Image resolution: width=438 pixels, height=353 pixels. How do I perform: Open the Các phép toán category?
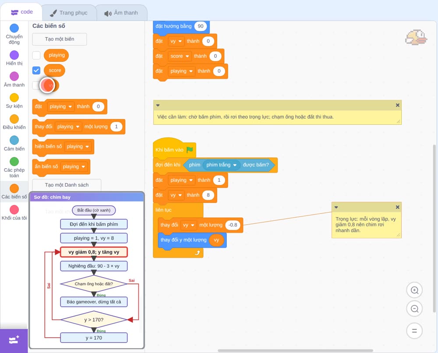pyautogui.click(x=14, y=168)
